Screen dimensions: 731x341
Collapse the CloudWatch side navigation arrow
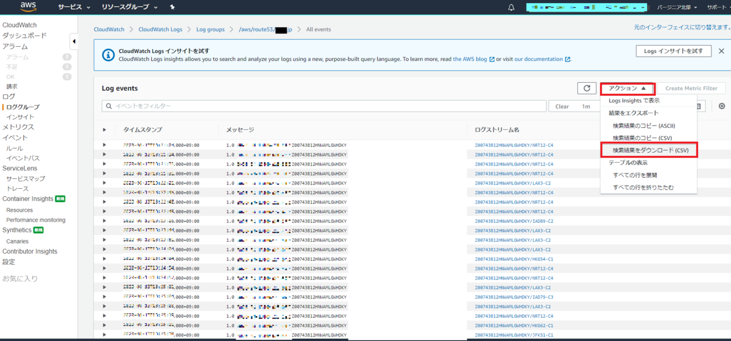tap(74, 42)
